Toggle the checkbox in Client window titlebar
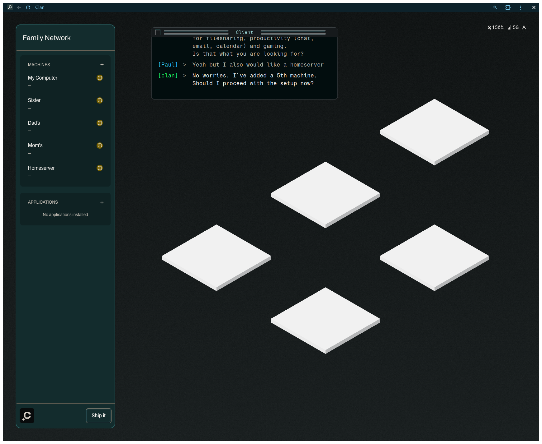The image size is (542, 444). coord(158,32)
